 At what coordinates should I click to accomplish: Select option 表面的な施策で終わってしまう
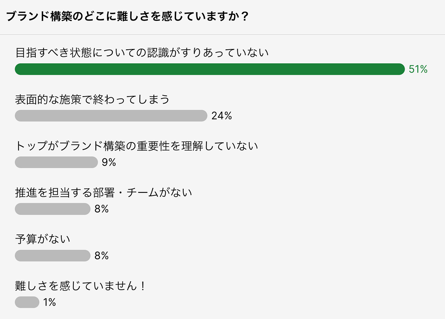coord(92,99)
